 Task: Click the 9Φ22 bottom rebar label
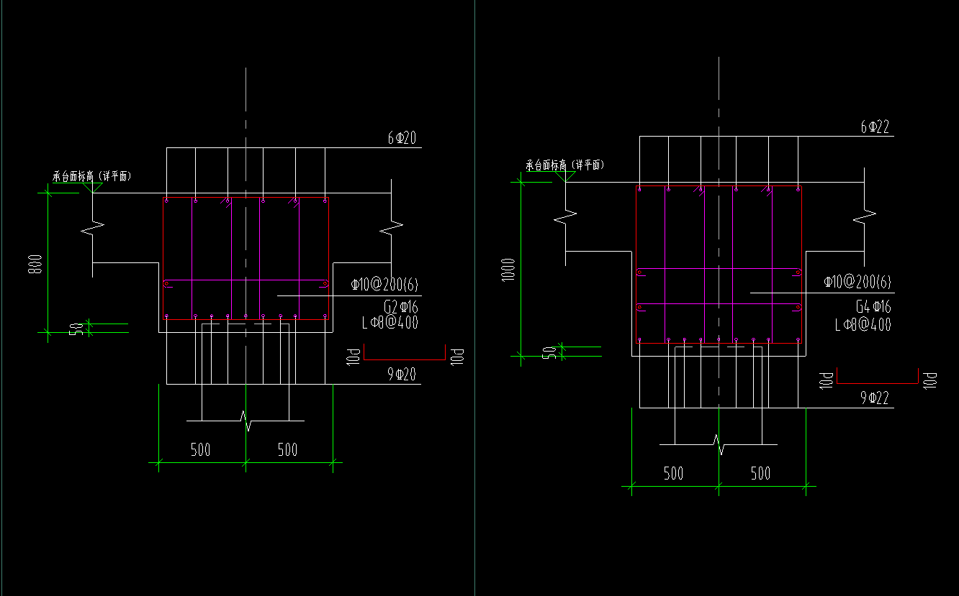coord(875,397)
